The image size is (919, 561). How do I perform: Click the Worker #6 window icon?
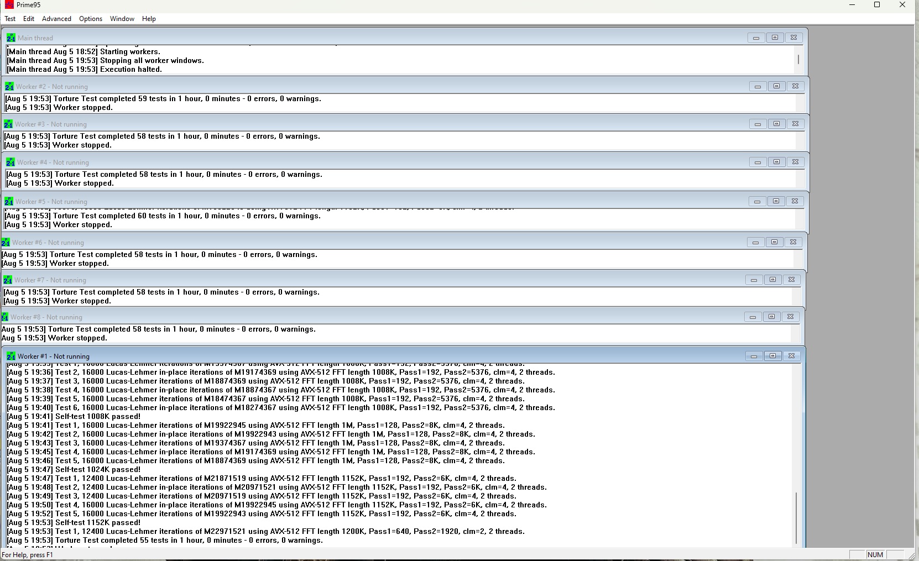point(6,243)
